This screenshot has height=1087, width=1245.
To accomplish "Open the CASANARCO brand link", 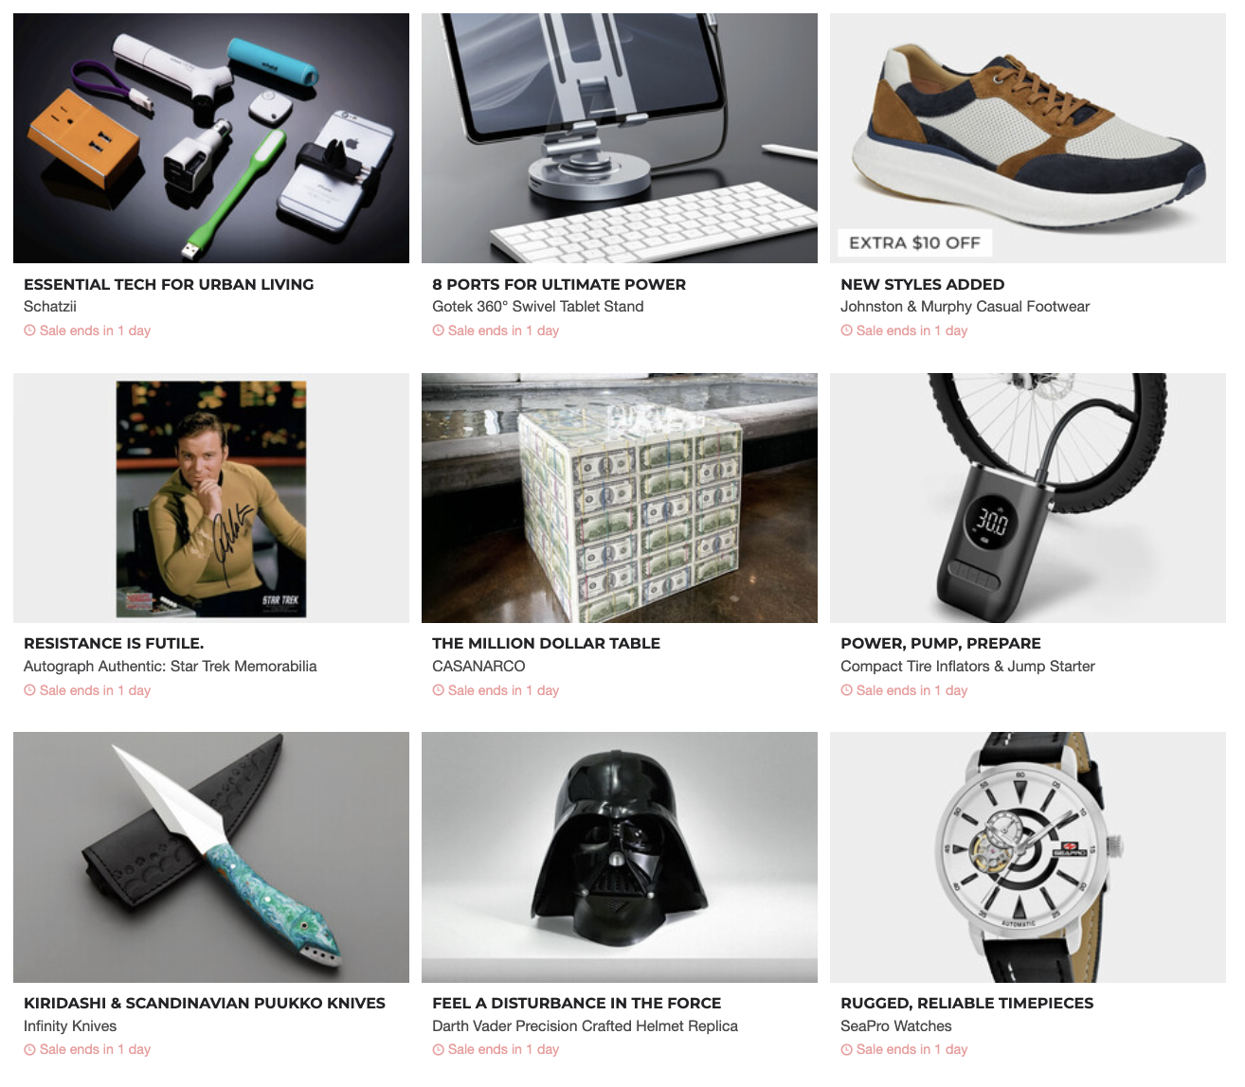I will (478, 667).
